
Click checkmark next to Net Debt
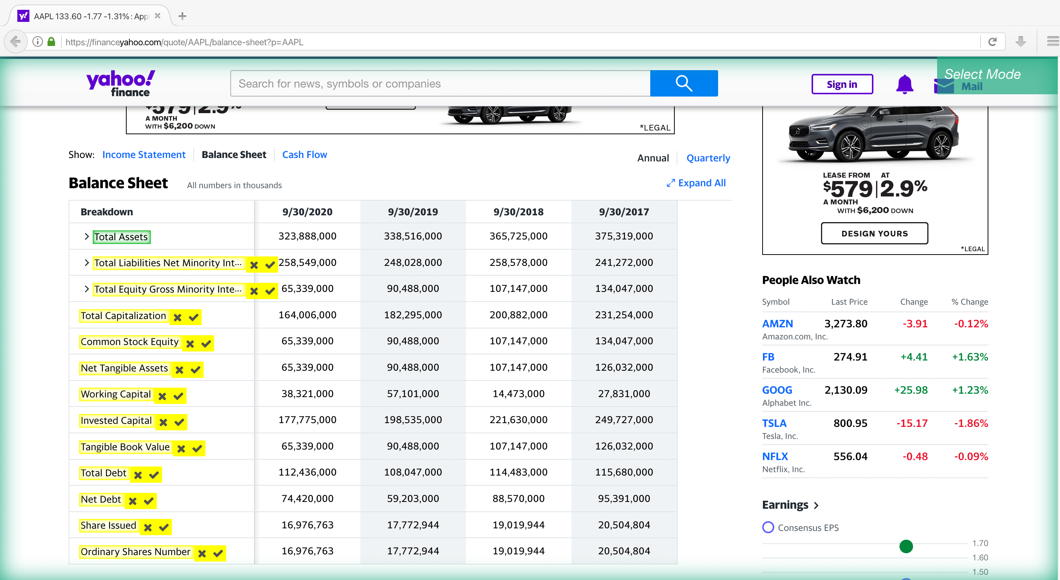pos(149,501)
